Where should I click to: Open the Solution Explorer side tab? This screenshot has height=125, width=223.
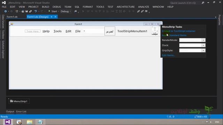point(3,49)
